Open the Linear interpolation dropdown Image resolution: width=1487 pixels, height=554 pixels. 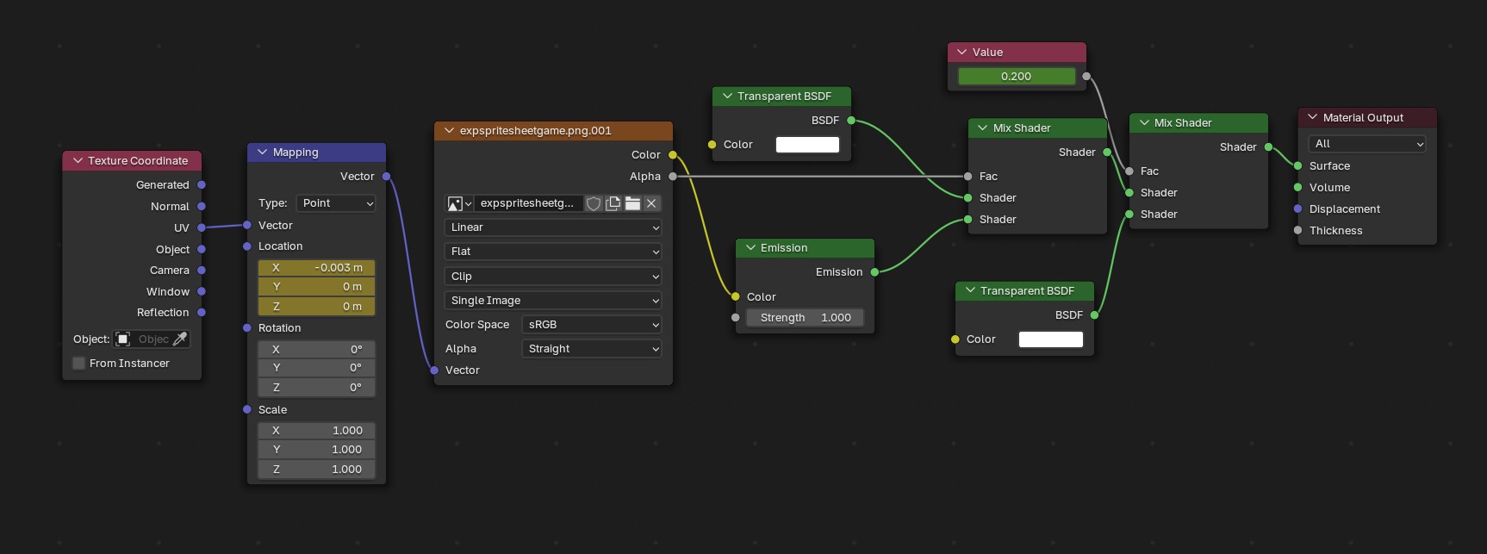(553, 227)
